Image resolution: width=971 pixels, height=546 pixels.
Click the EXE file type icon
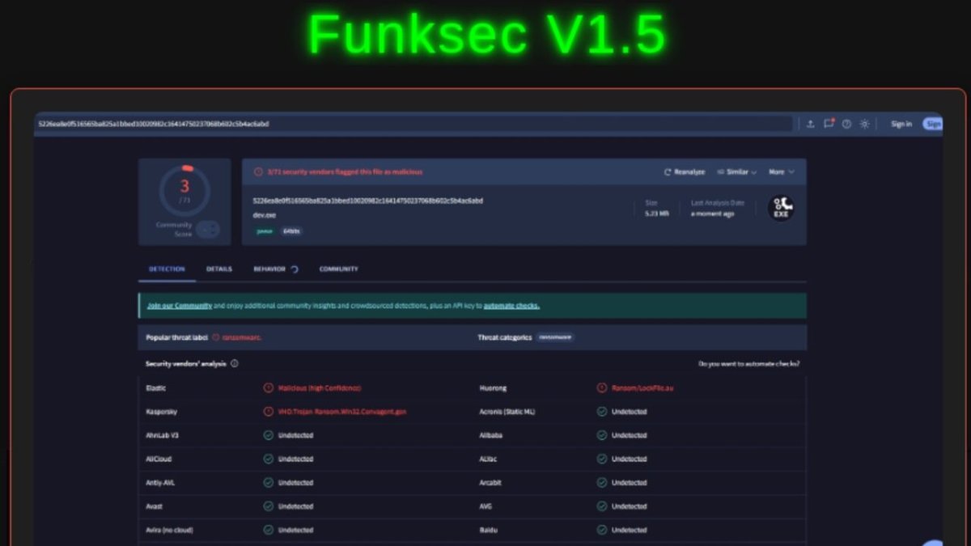(780, 208)
